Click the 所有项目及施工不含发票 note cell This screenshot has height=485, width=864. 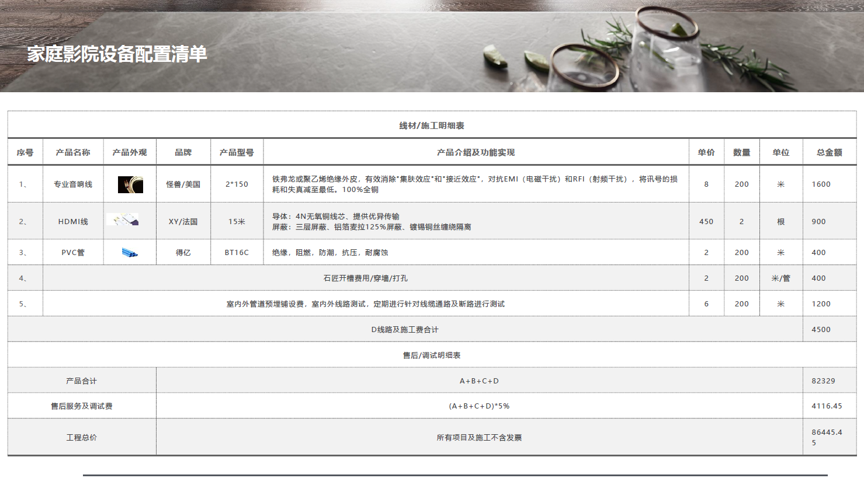click(479, 438)
